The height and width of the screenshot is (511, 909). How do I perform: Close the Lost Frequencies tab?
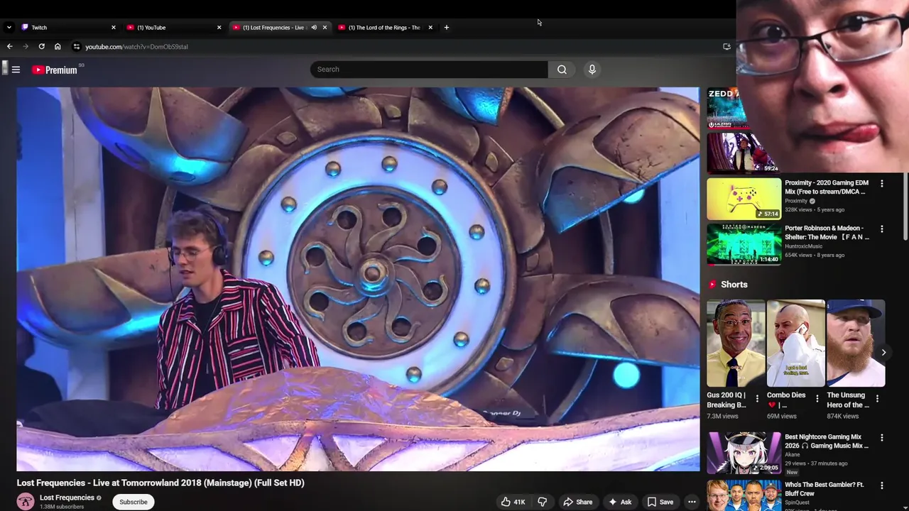325,28
